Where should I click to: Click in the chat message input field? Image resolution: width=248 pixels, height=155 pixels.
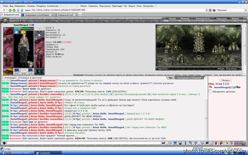coord(84,143)
